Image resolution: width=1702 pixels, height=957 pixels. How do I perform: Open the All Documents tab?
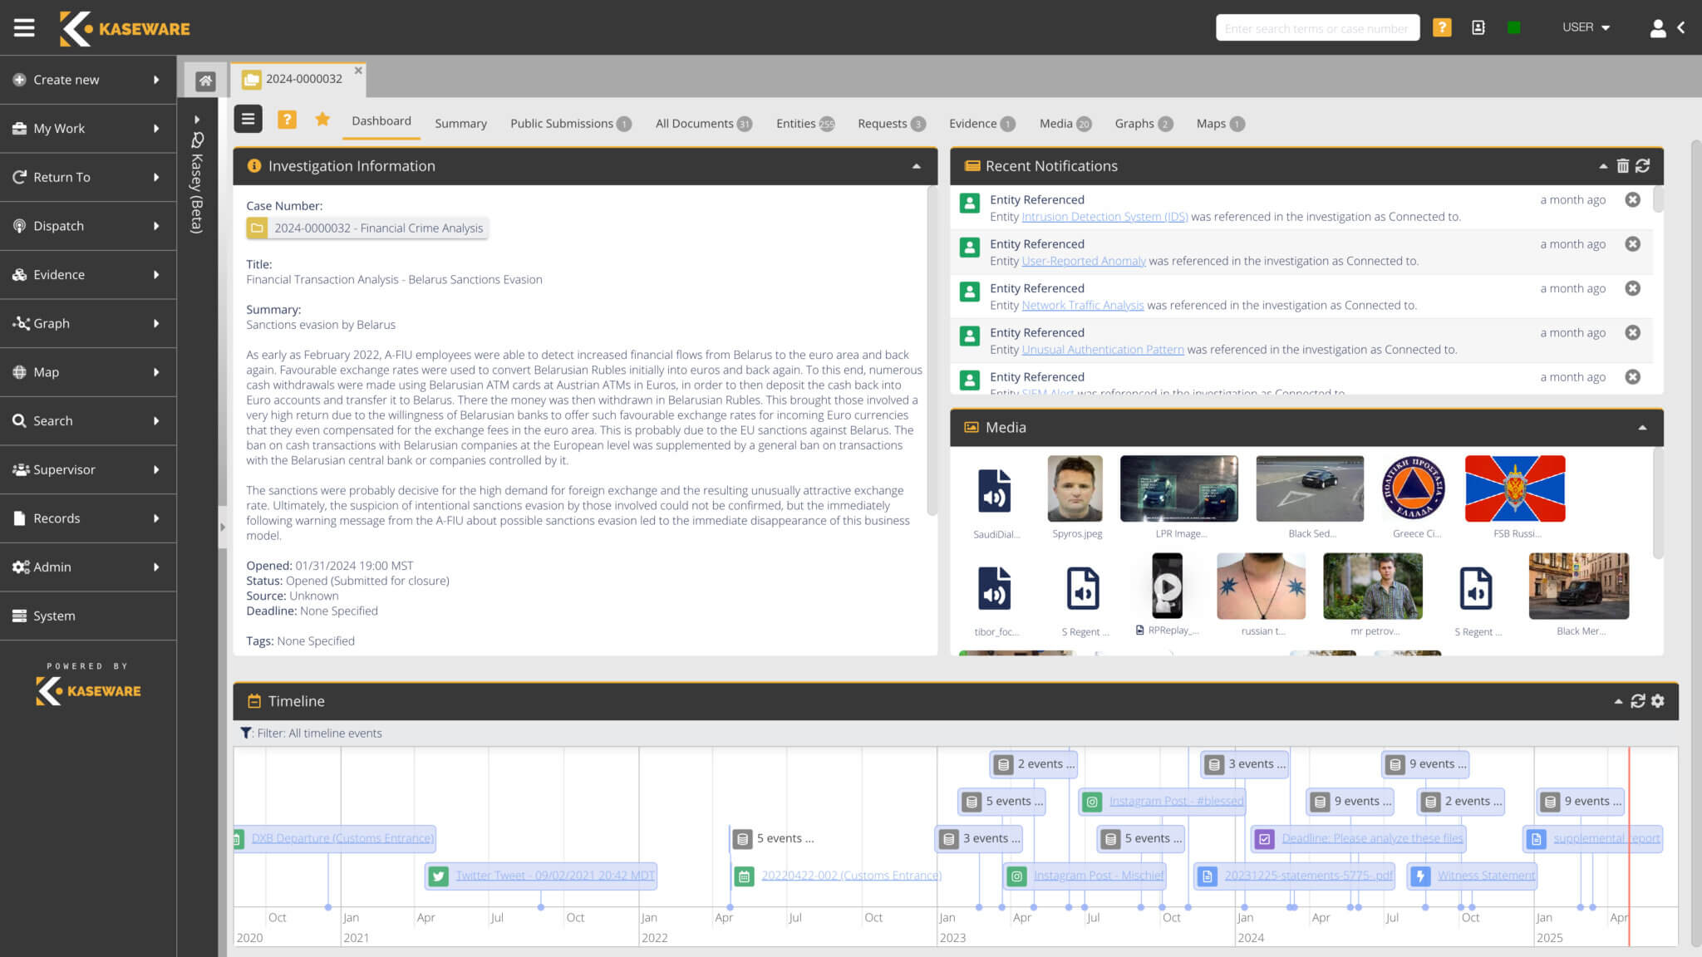click(694, 123)
